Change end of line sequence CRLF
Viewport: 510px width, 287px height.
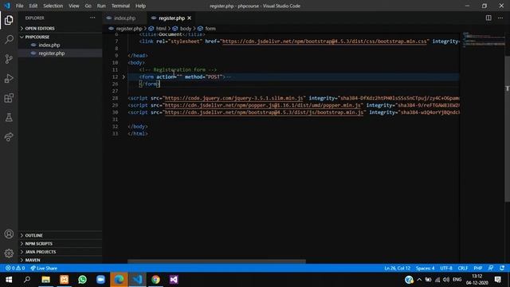coord(463,268)
